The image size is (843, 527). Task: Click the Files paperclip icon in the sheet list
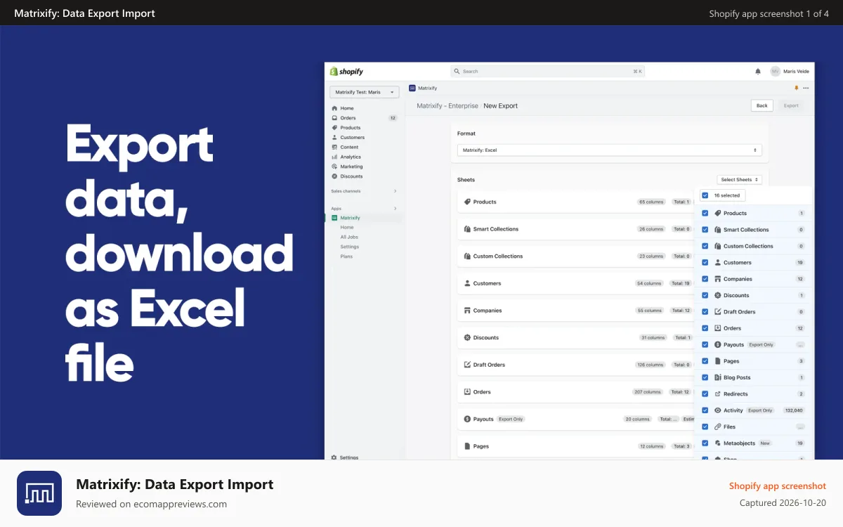[718, 427]
